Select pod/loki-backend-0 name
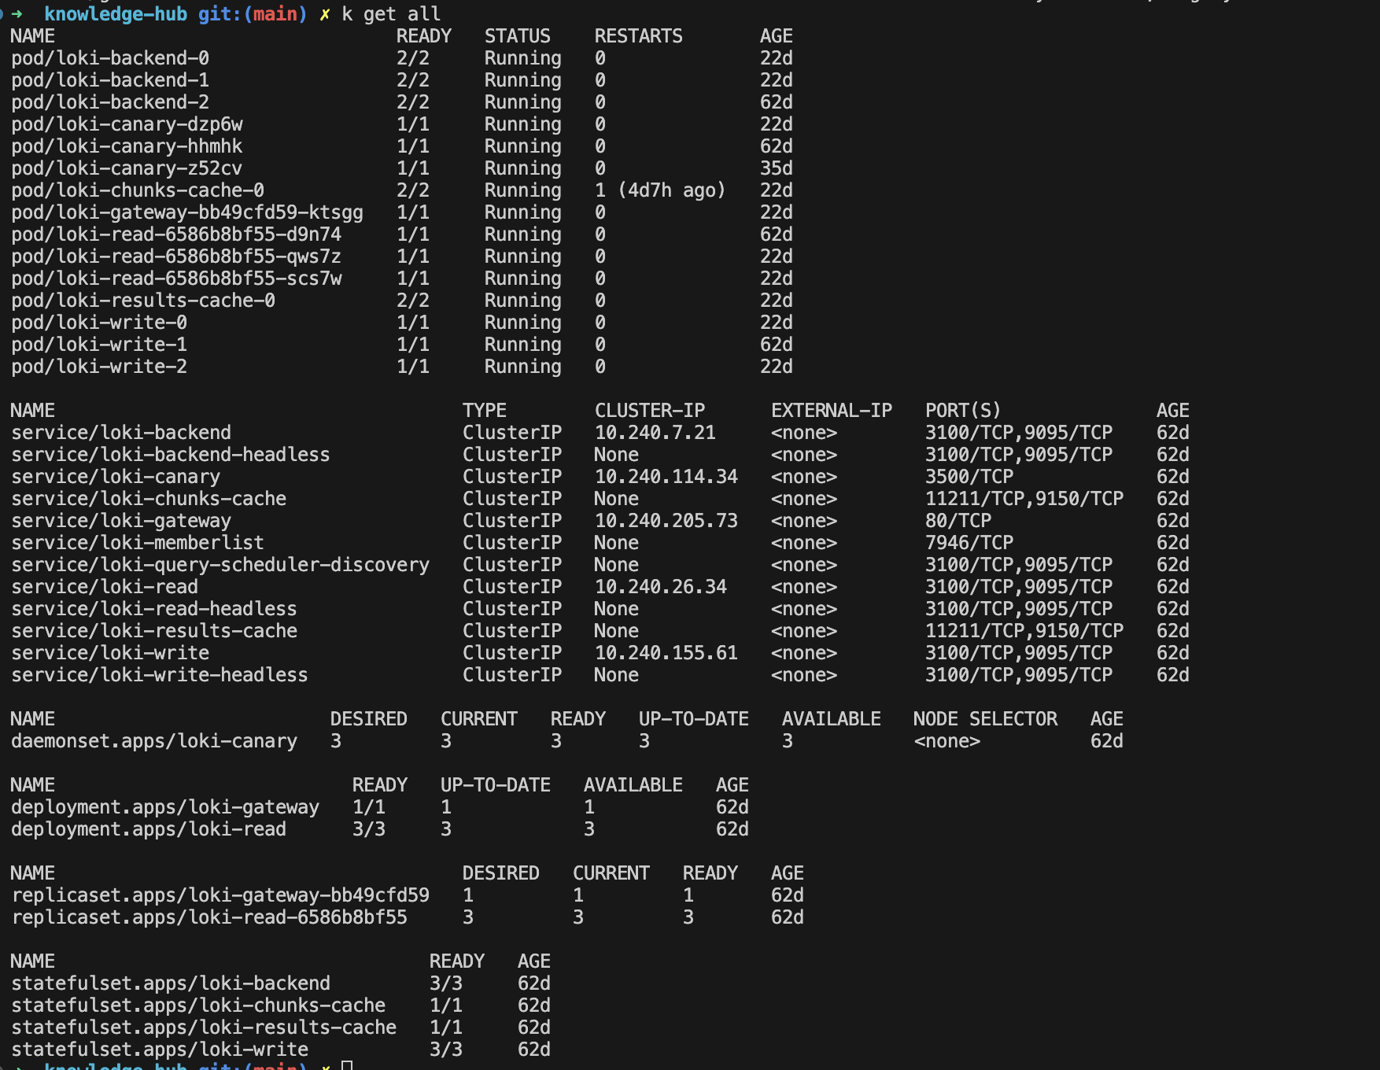Screen dimensions: 1380x1070 tap(110, 58)
